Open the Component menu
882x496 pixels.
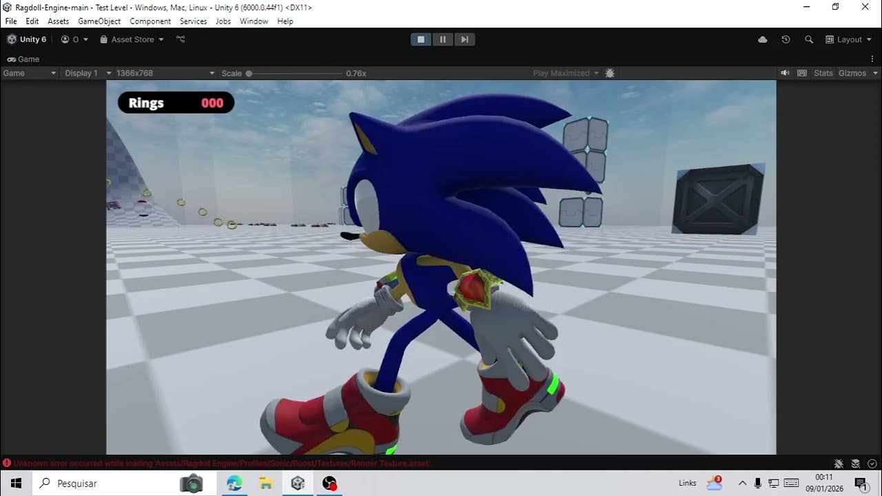150,21
